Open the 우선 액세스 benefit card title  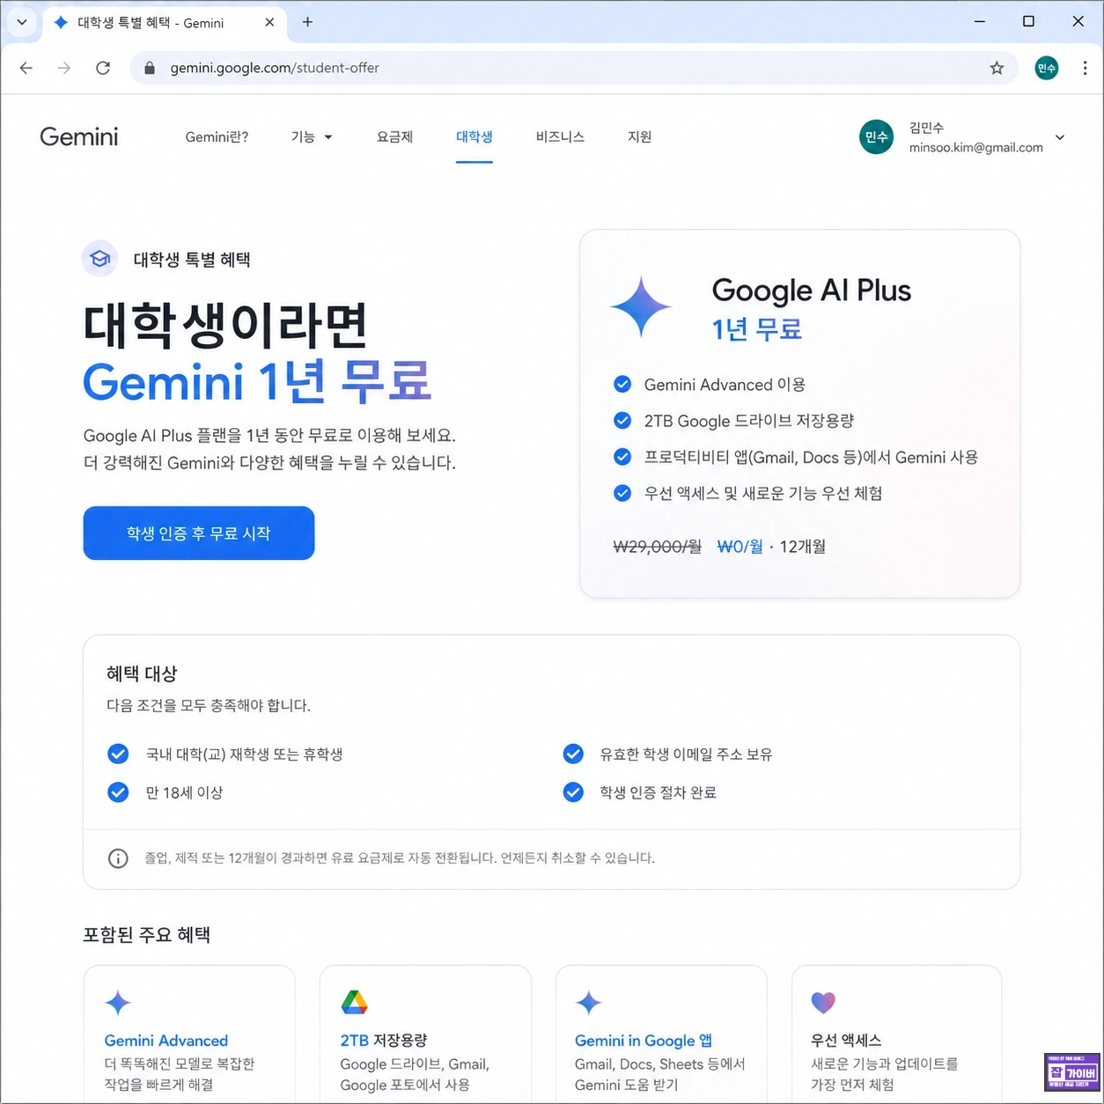(846, 1041)
